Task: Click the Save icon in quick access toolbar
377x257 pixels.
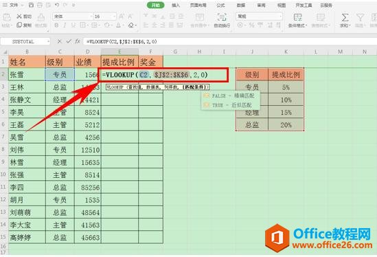Action: (31, 5)
